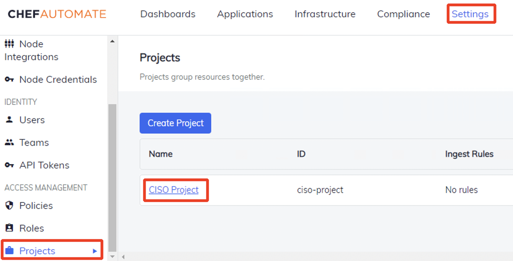This screenshot has height=261, width=513.
Task: Click the Create Project button
Action: 175,123
